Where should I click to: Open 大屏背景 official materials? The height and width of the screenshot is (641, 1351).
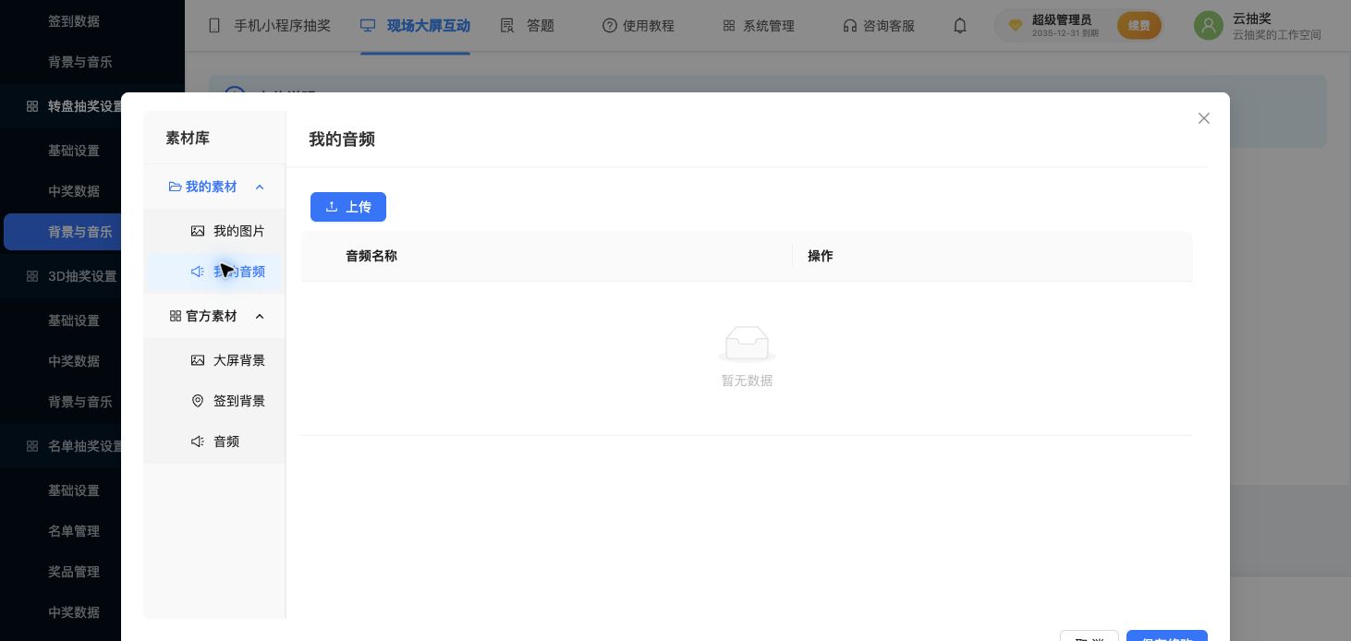(x=214, y=360)
